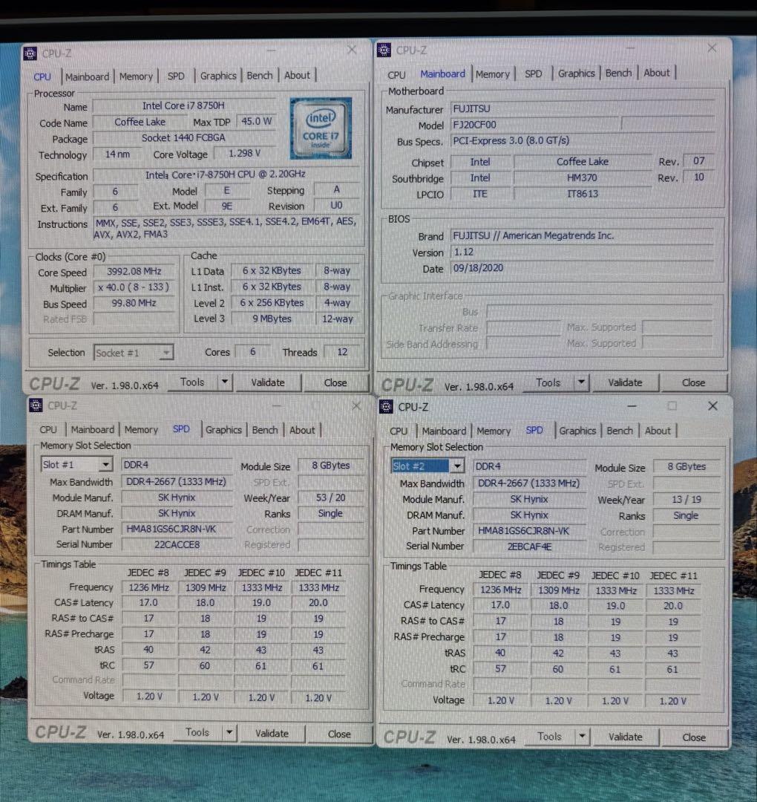Open Graphics tab in the Slot #2 window

577,431
